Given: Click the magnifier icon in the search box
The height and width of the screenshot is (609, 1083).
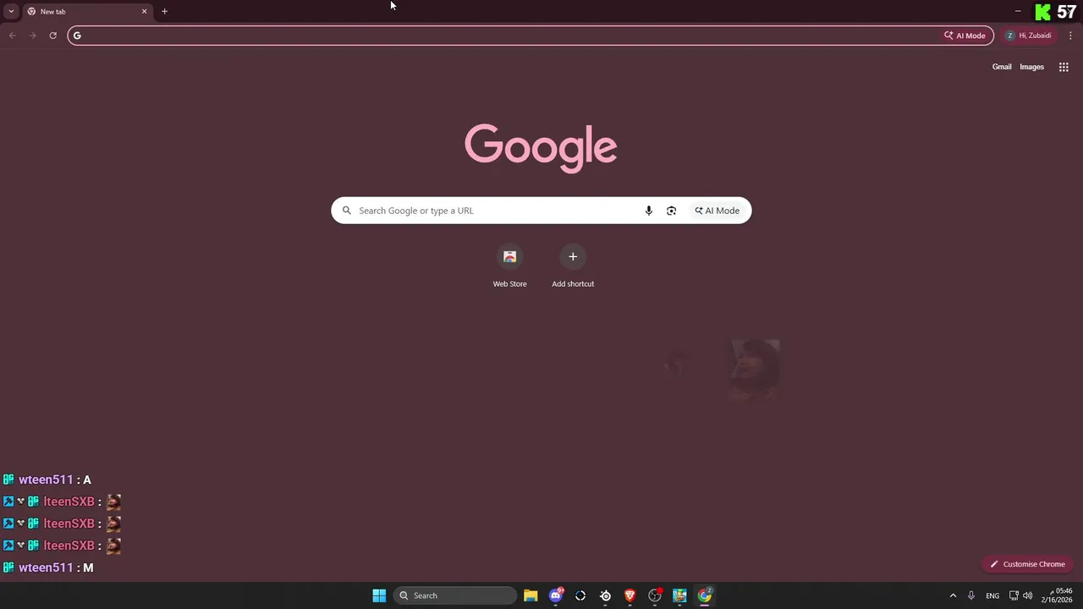Looking at the screenshot, I should 346,211.
